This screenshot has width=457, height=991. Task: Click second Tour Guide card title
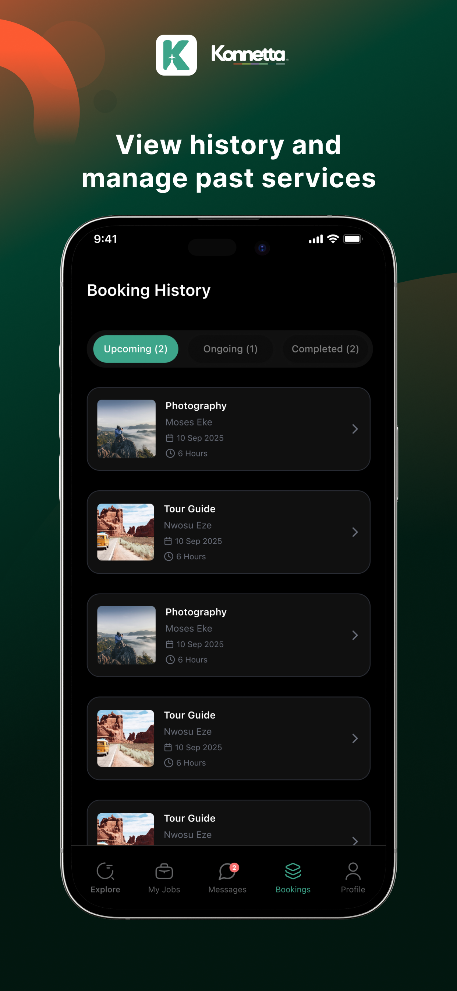pyautogui.click(x=190, y=715)
